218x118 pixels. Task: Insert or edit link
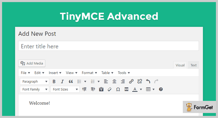click(x=131, y=81)
